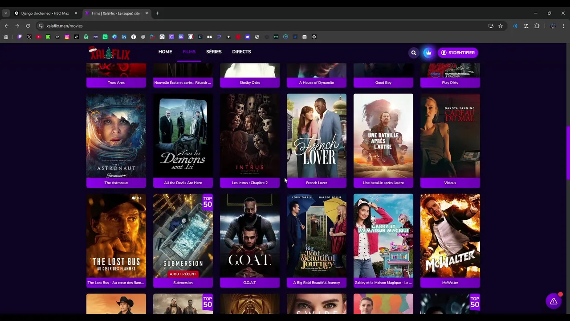
Task: Open Les Intrus Chapitre 2 poster
Action: [250, 136]
